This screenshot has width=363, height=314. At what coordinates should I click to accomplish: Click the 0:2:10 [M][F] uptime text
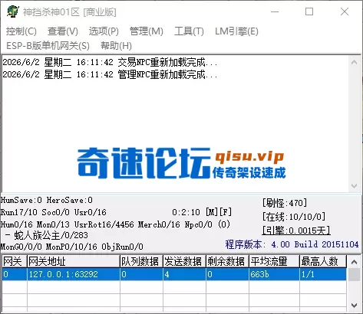[x=202, y=212]
